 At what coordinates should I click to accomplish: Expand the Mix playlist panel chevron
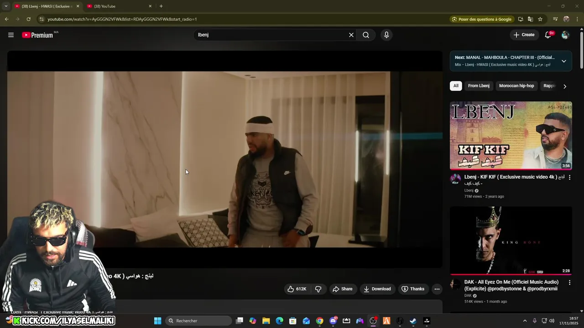[564, 61]
